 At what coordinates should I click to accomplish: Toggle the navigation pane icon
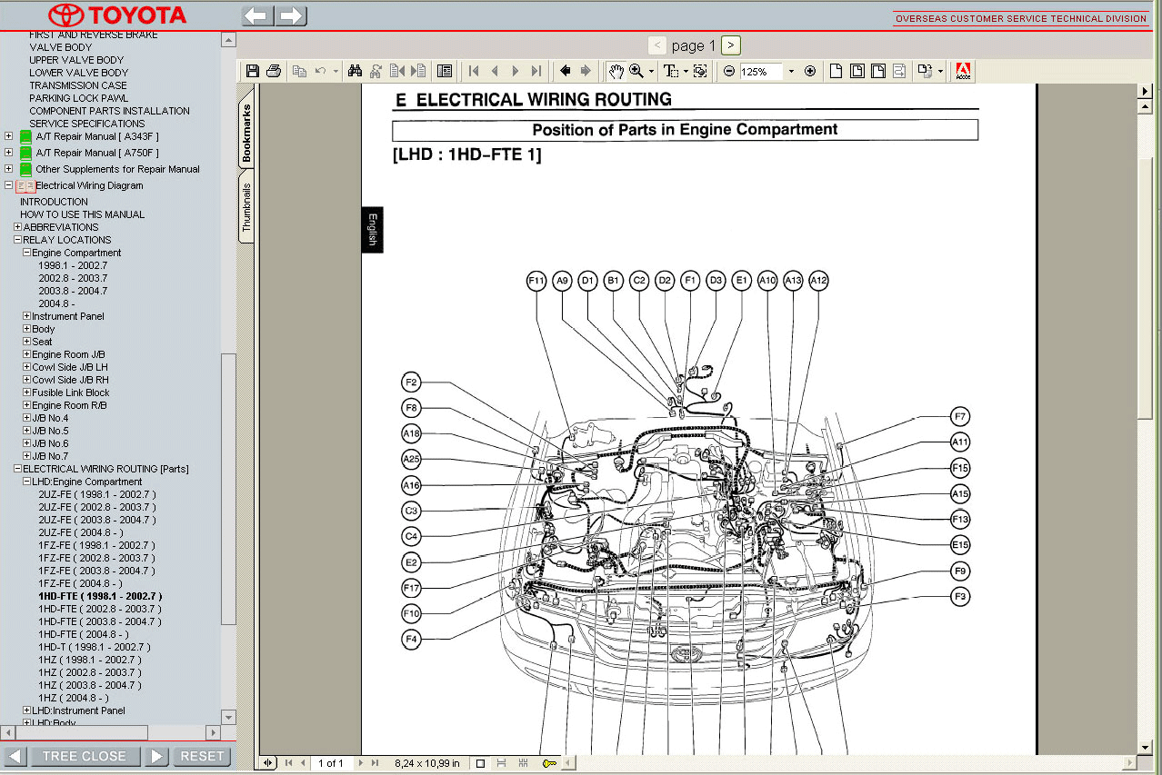point(444,71)
